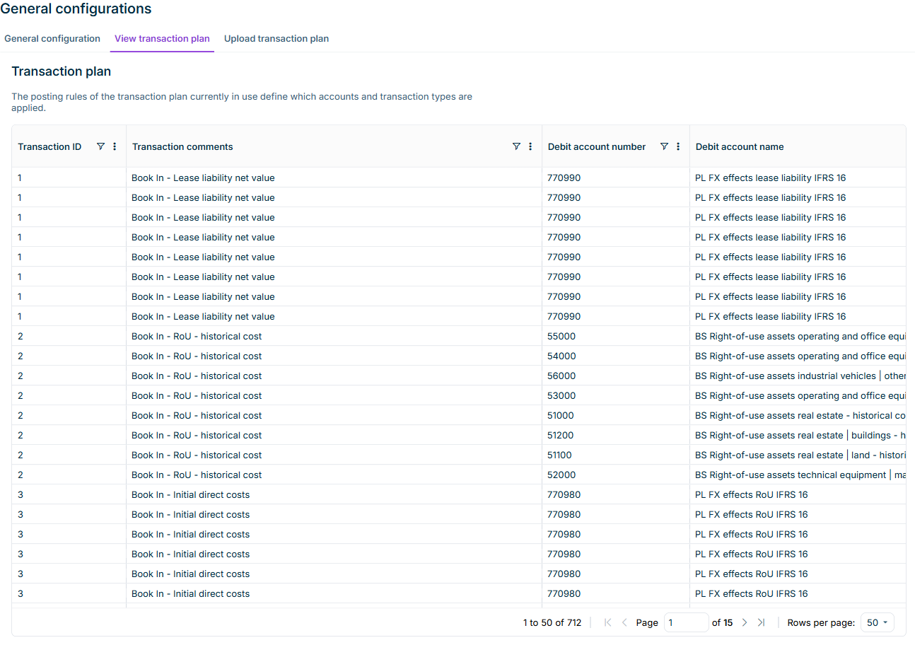915x645 pixels.
Task: Switch to General configuration tab
Action: [x=52, y=39]
